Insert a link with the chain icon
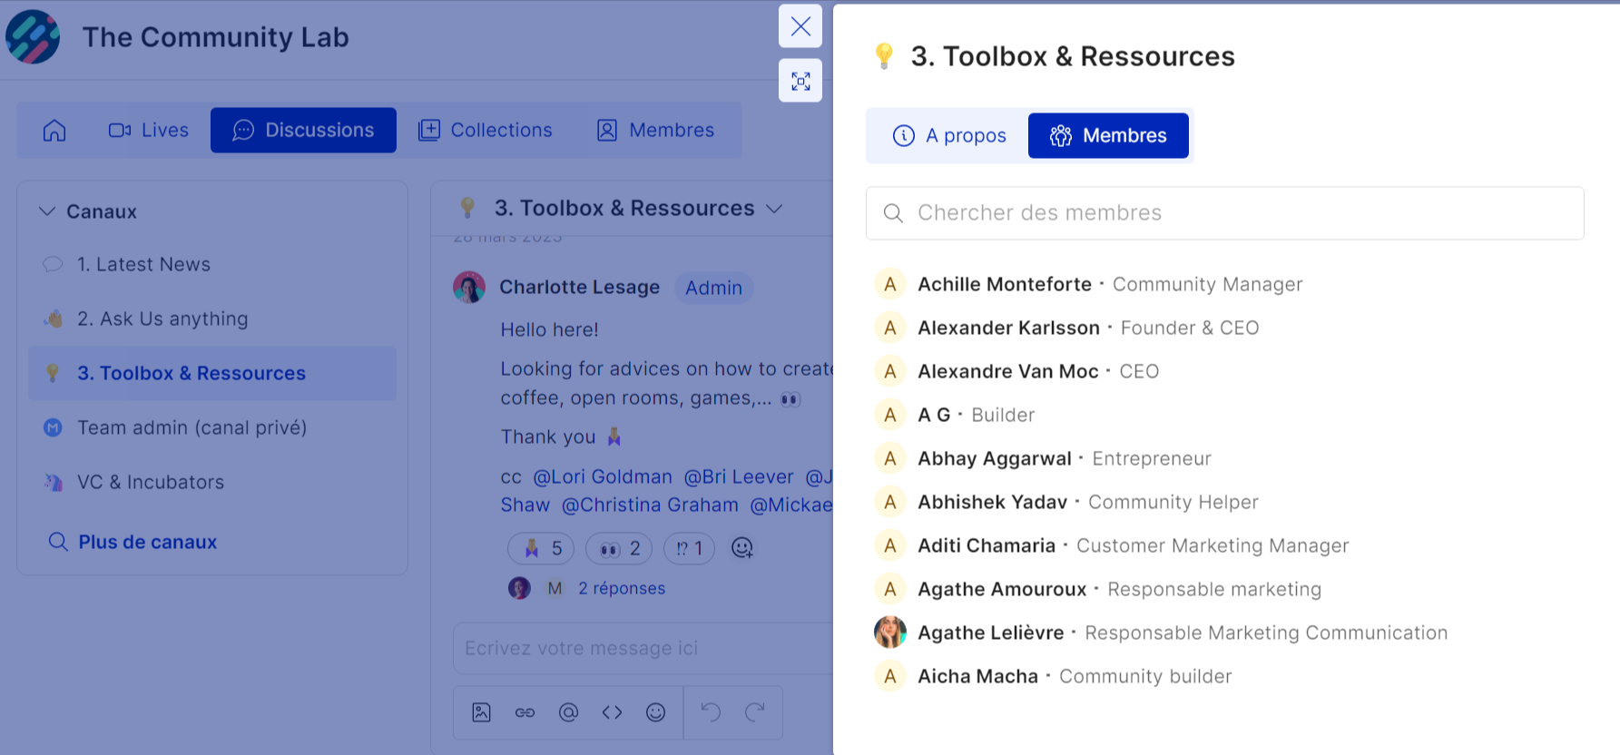This screenshot has height=755, width=1620. [525, 712]
